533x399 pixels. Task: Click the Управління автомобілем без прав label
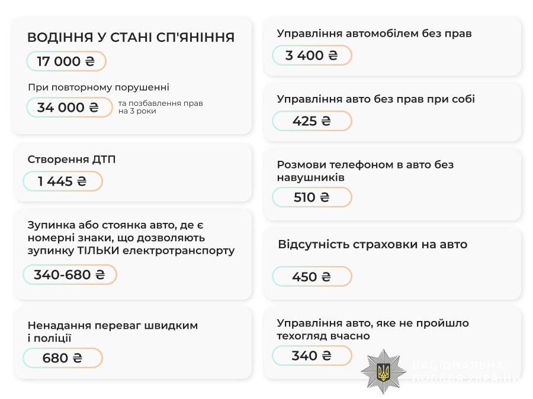(x=374, y=34)
